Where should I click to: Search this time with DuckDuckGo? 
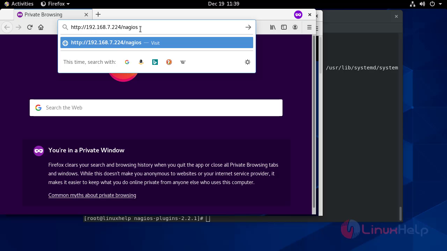point(169,62)
